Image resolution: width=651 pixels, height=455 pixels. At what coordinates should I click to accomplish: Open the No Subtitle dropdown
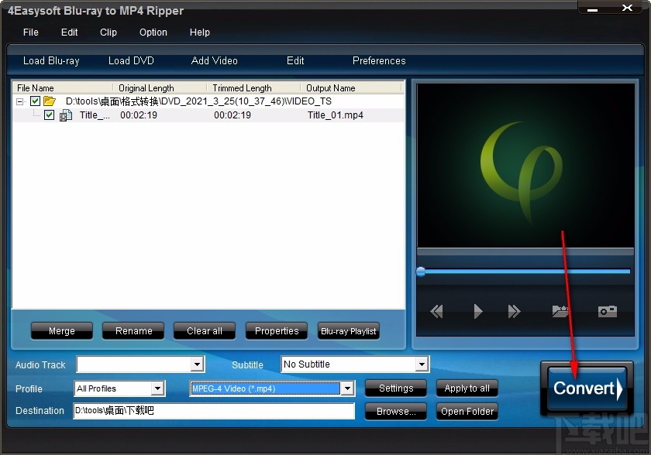click(x=423, y=364)
